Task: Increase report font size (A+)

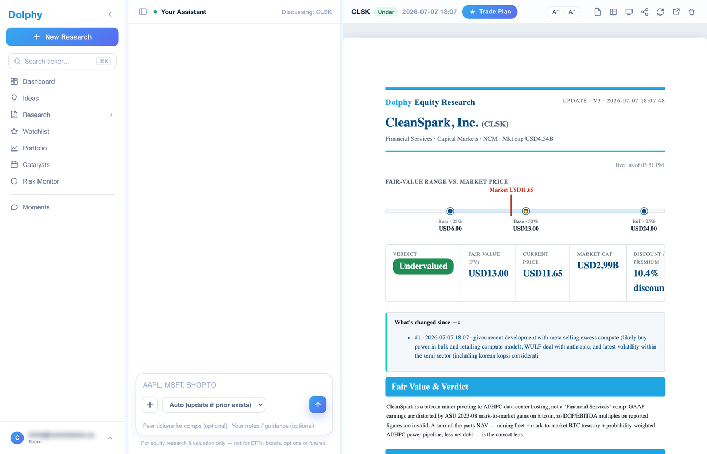Action: pos(572,12)
